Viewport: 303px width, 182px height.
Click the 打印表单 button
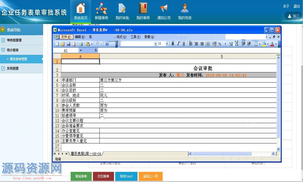pos(103,176)
